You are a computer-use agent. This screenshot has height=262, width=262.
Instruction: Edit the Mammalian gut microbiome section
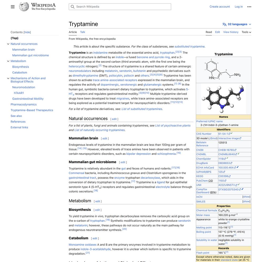123,162
